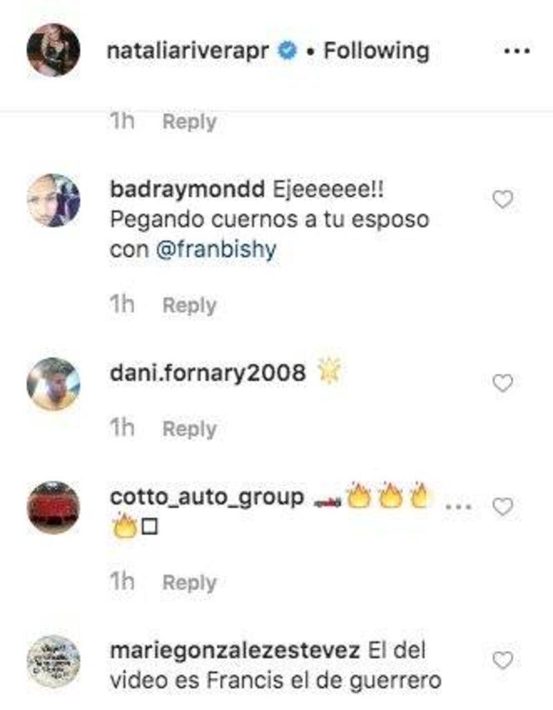Reply to cotto_auto_group's comment
553x710 pixels.
(x=189, y=582)
